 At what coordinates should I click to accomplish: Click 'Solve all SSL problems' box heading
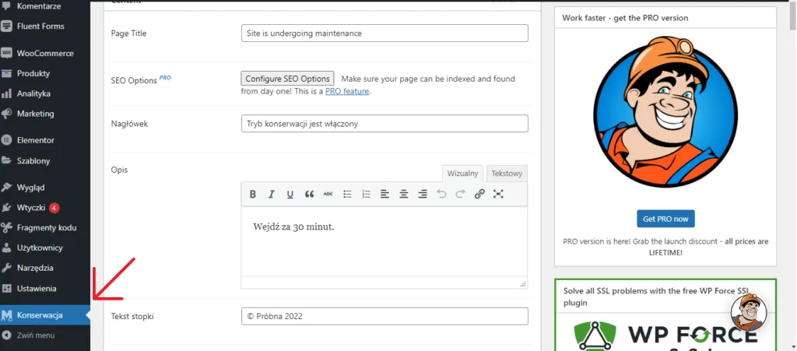point(657,297)
